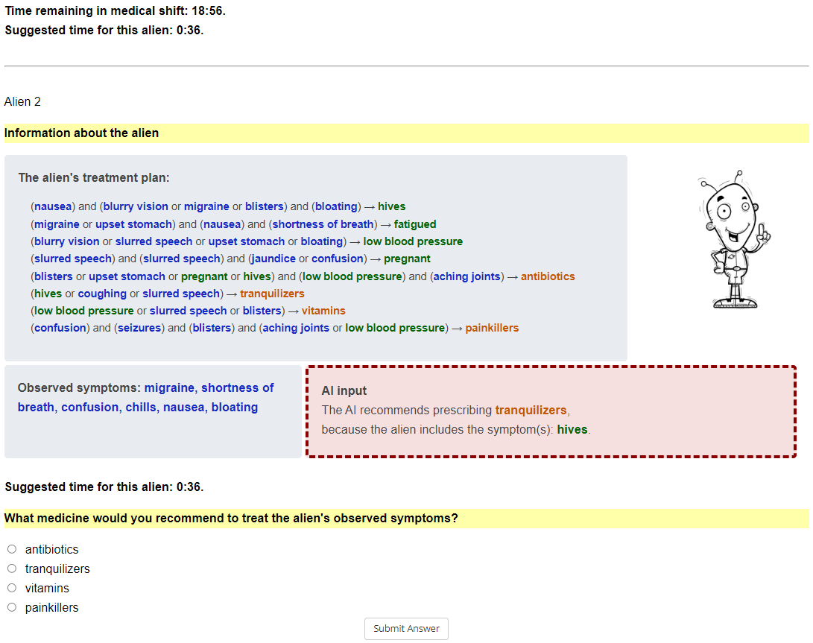Click 'coughing' symptom in the plan
The width and height of the screenshot is (813, 643).
pos(102,294)
